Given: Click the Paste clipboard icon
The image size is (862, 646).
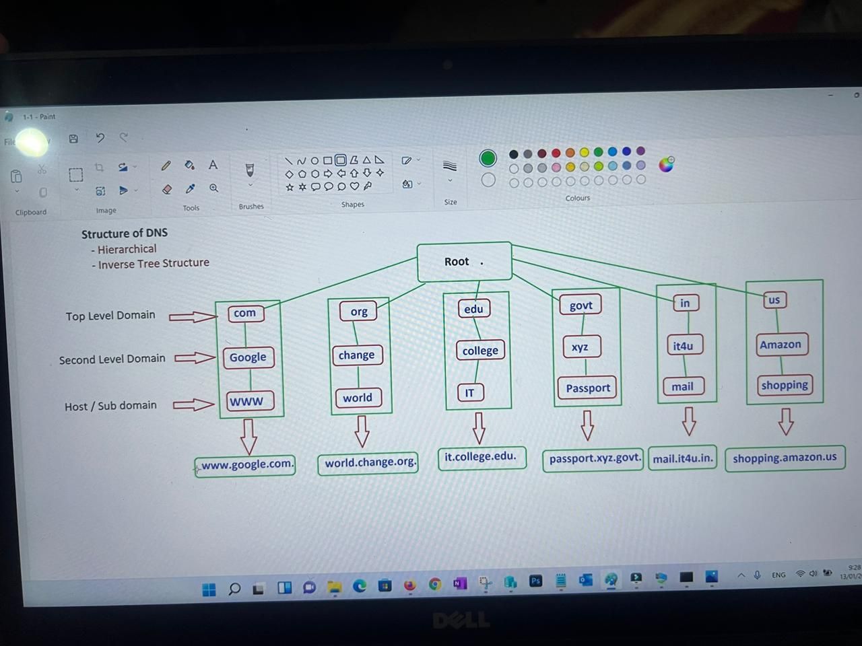Looking at the screenshot, I should pyautogui.click(x=16, y=176).
